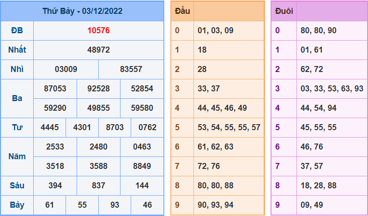Select the special prize number 10576
Image resolution: width=368 pixels, height=216 pixels.
click(x=98, y=30)
